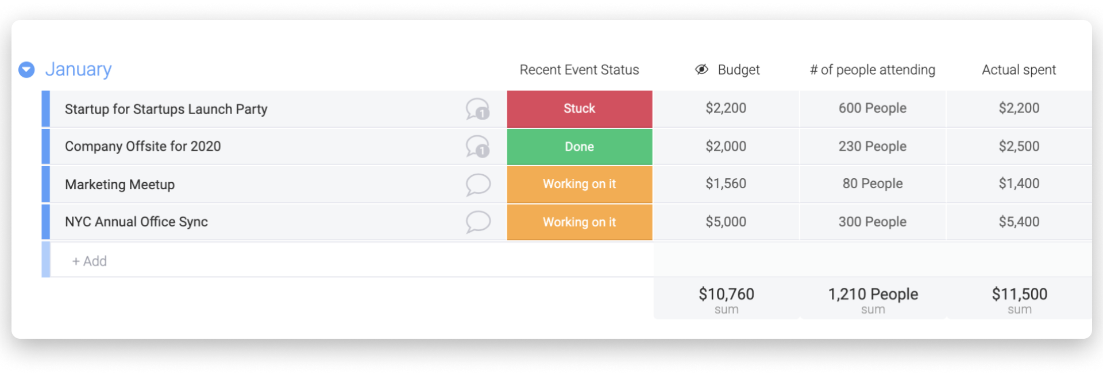Select the # of people attending header
Viewport: 1103px width, 376px height.
pos(872,70)
